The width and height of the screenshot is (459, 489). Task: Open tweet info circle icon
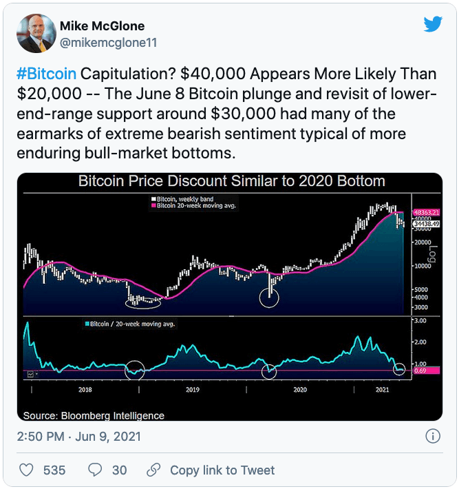pyautogui.click(x=433, y=436)
